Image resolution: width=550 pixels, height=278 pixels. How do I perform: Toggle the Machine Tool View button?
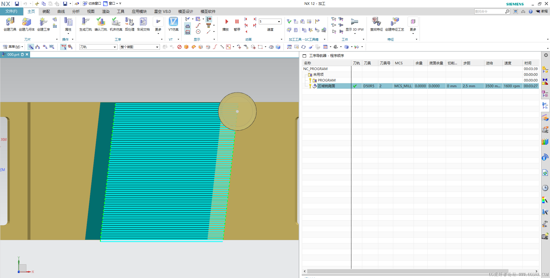tap(38, 47)
